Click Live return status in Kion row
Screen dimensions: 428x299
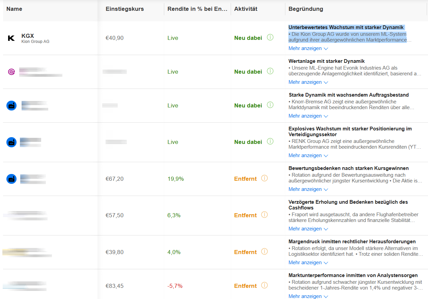tap(173, 38)
